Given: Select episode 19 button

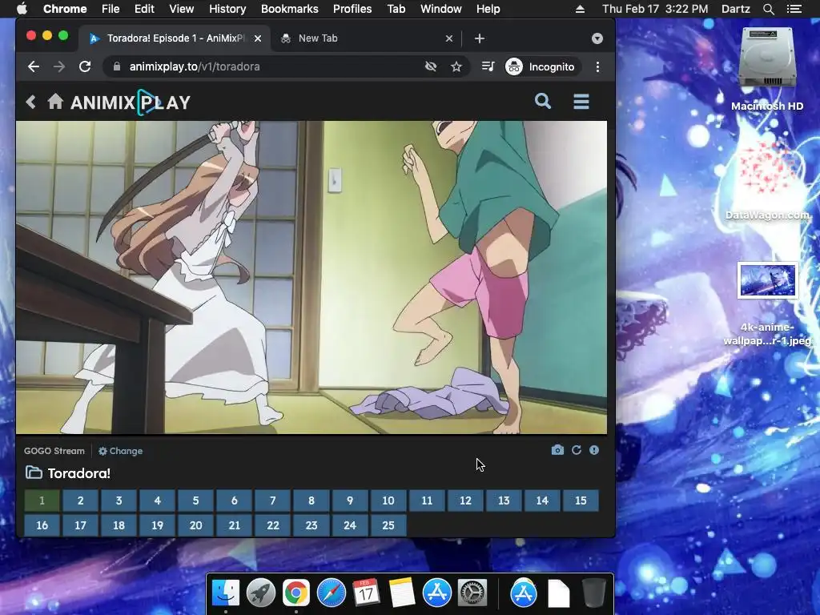Looking at the screenshot, I should [x=158, y=525].
